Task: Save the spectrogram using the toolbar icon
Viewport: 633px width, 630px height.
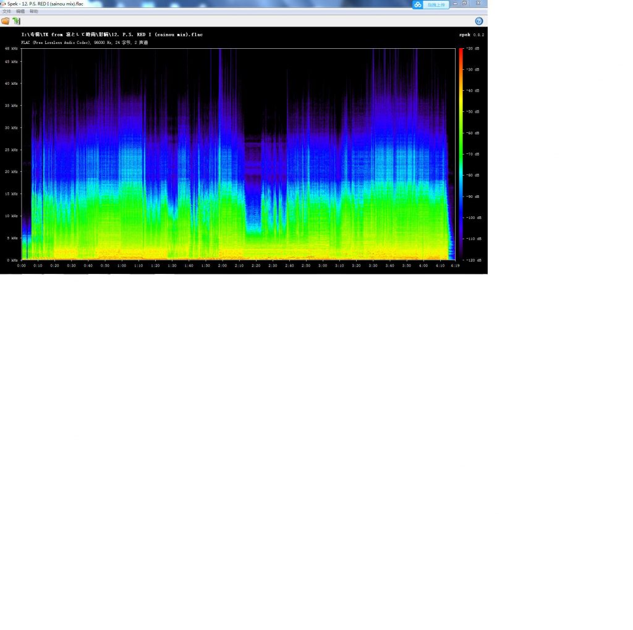Action: (x=16, y=21)
